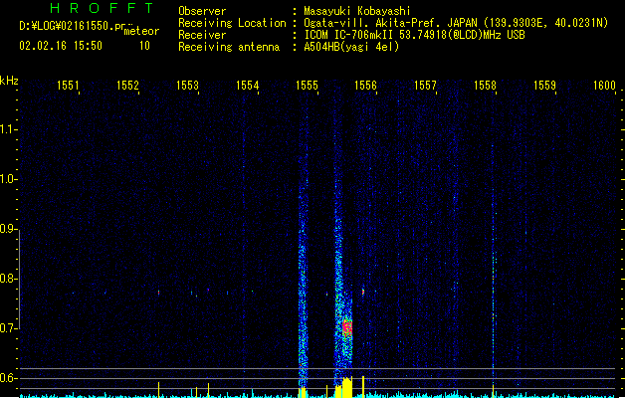The height and width of the screenshot is (398, 626).
Task: Click the Receiving antenna label
Action: 229,47
